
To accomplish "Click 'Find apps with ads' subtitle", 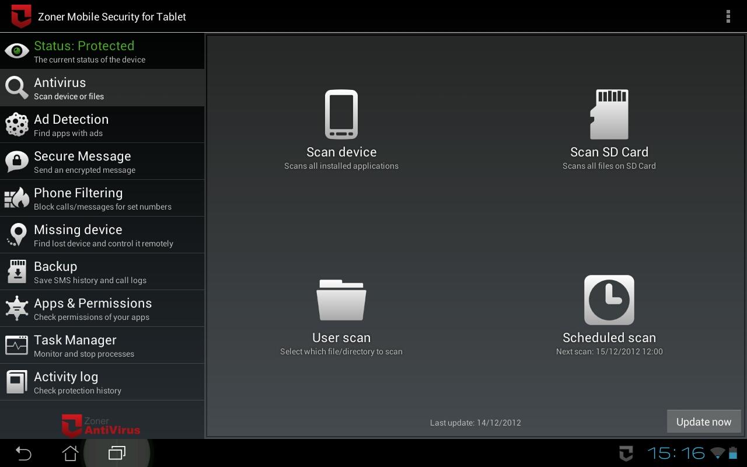I will coord(68,133).
